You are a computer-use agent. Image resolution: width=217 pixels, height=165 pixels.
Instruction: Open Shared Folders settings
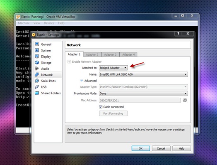point(48,93)
